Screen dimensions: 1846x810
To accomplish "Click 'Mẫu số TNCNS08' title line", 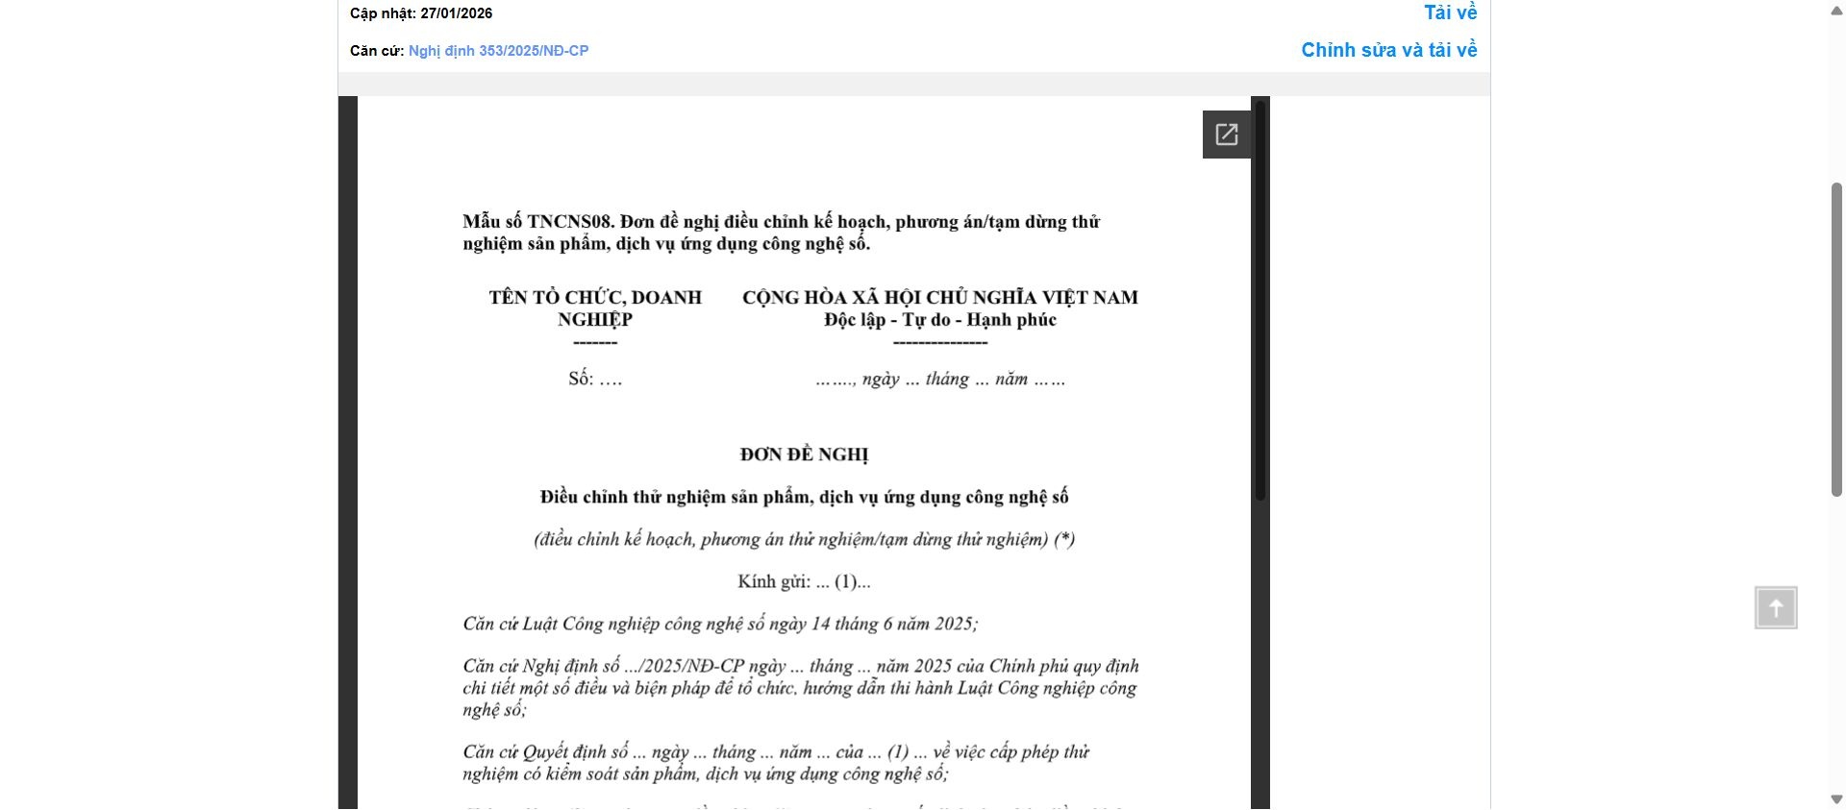I will tap(781, 233).
